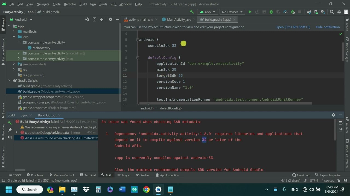Expand the java (generated) folder
This screenshot has height=196, width=350.
click(14, 64)
